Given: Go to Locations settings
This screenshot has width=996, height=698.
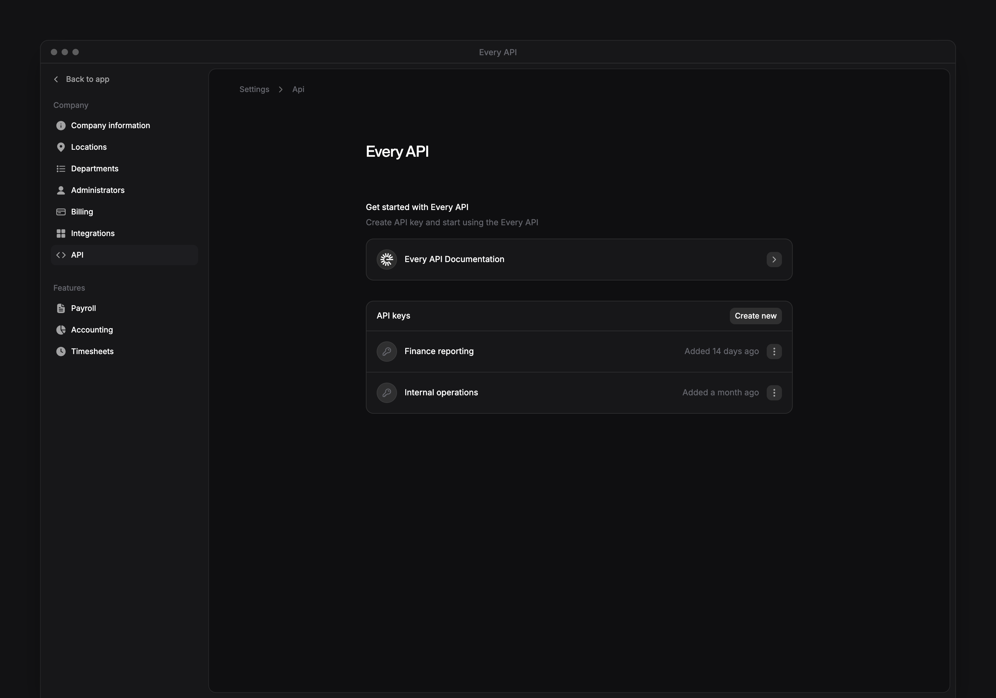Looking at the screenshot, I should (124, 147).
